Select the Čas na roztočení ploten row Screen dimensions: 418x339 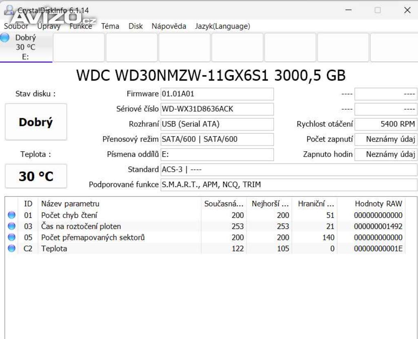click(205, 226)
